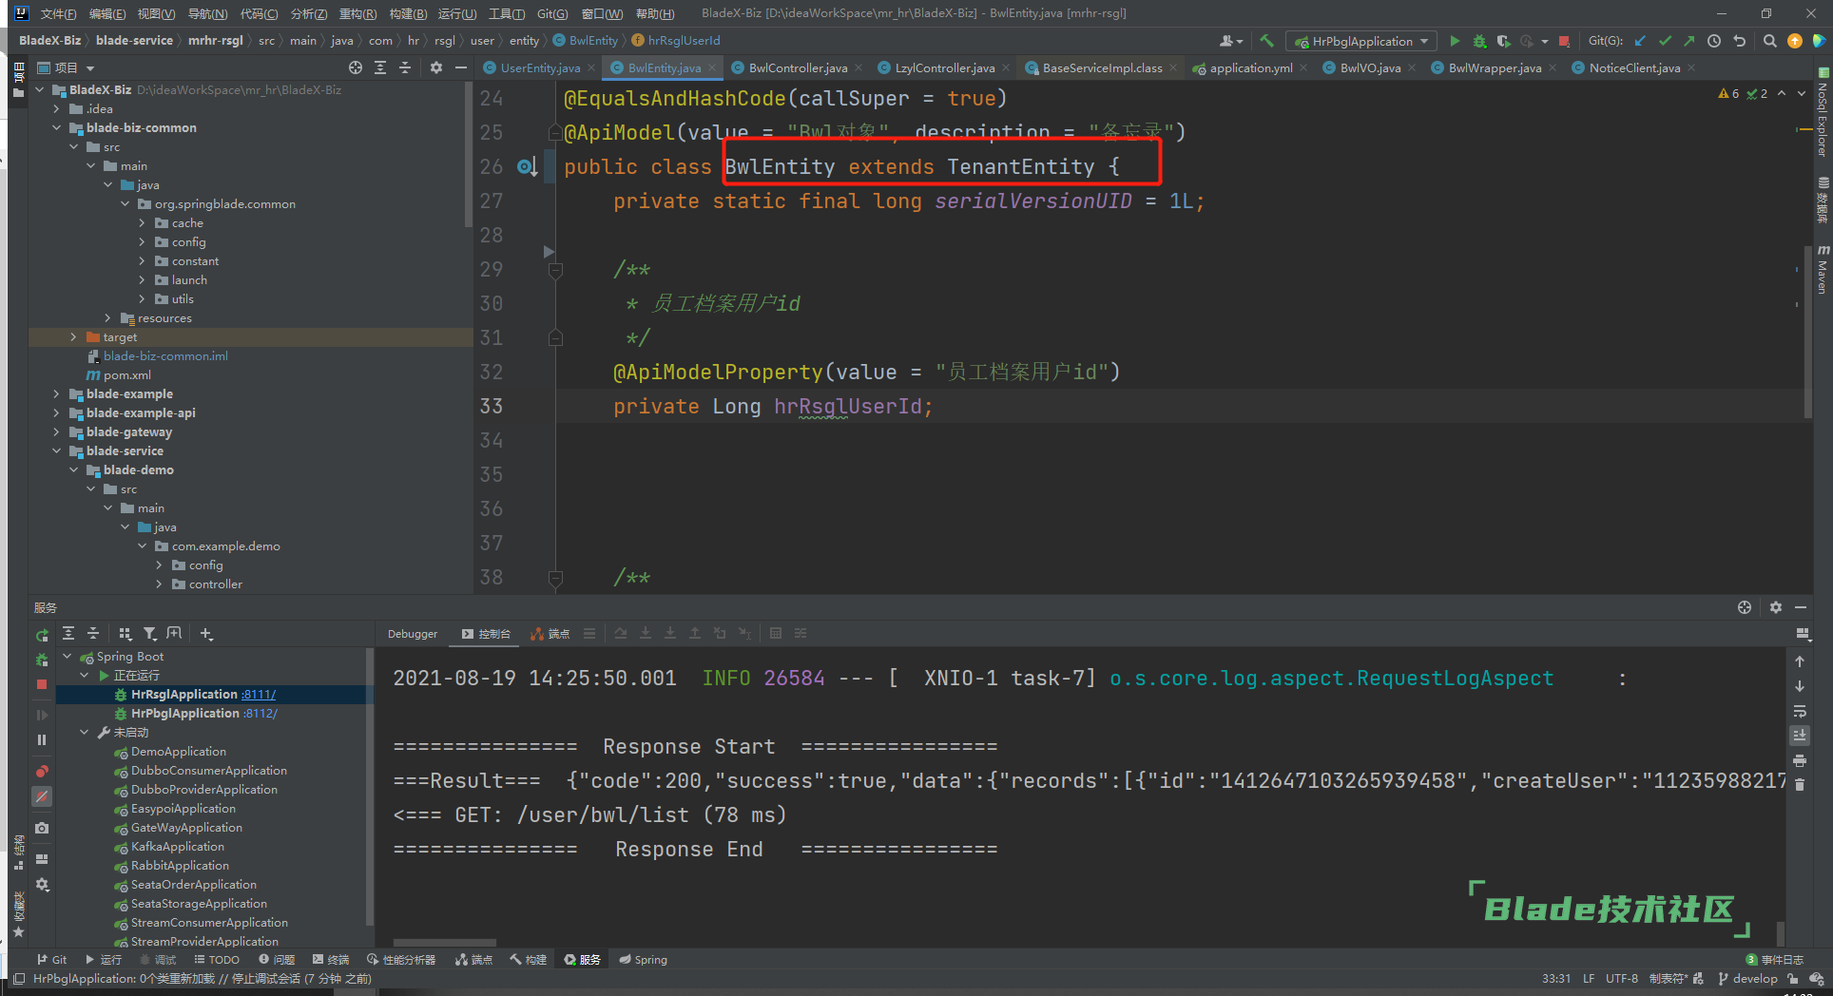Screen dimensions: 1833x996
Task: Open the Git(G) menu in the menu bar
Action: tap(552, 13)
